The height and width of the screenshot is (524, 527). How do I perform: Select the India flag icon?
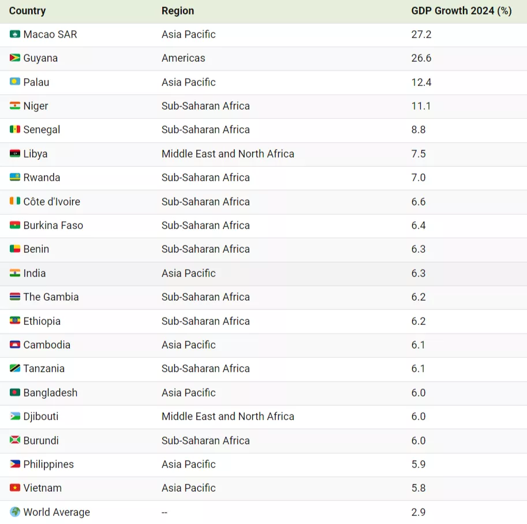coord(15,273)
